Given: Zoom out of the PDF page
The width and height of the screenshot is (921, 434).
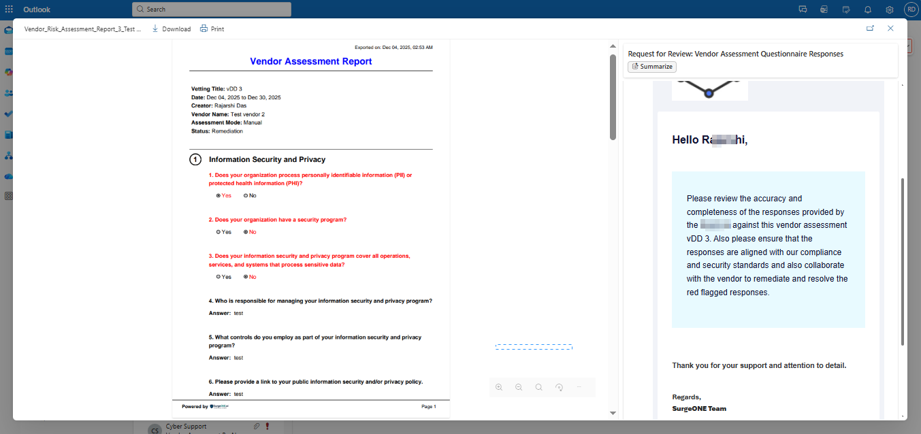Looking at the screenshot, I should click(519, 387).
